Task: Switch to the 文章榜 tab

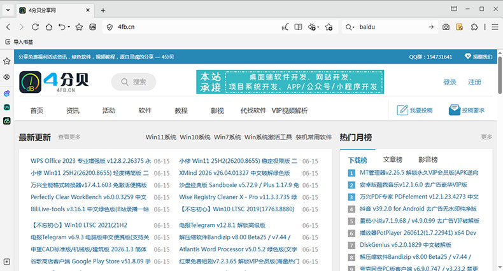Action: 393,160
